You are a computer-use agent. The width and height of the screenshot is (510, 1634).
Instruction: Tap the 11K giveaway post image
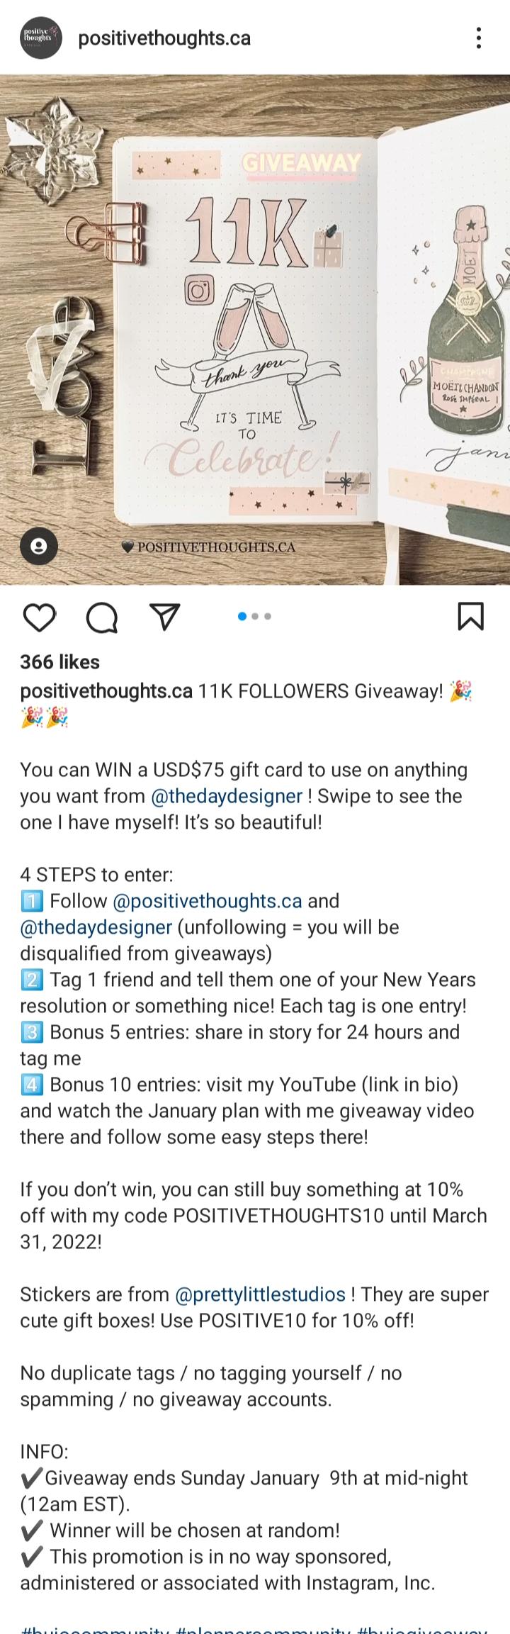pyautogui.click(x=255, y=330)
